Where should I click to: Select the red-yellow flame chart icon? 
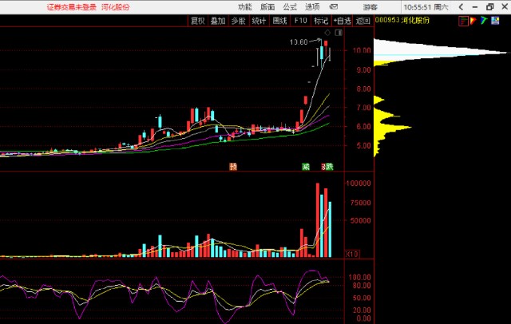point(473,21)
